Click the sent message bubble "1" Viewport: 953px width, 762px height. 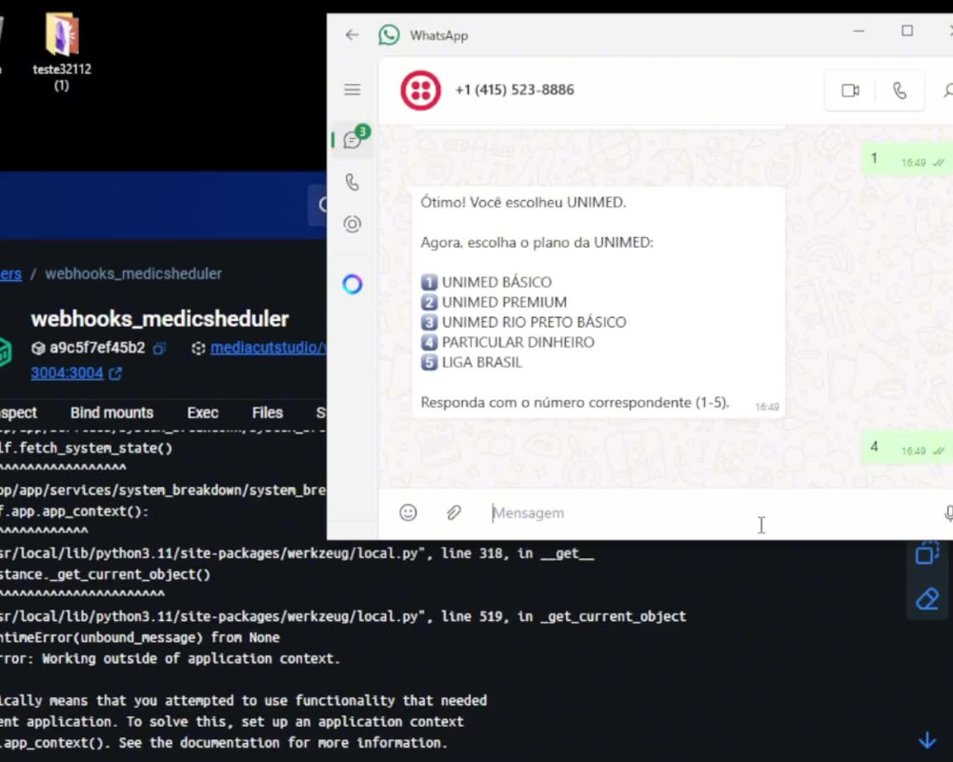pos(907,160)
